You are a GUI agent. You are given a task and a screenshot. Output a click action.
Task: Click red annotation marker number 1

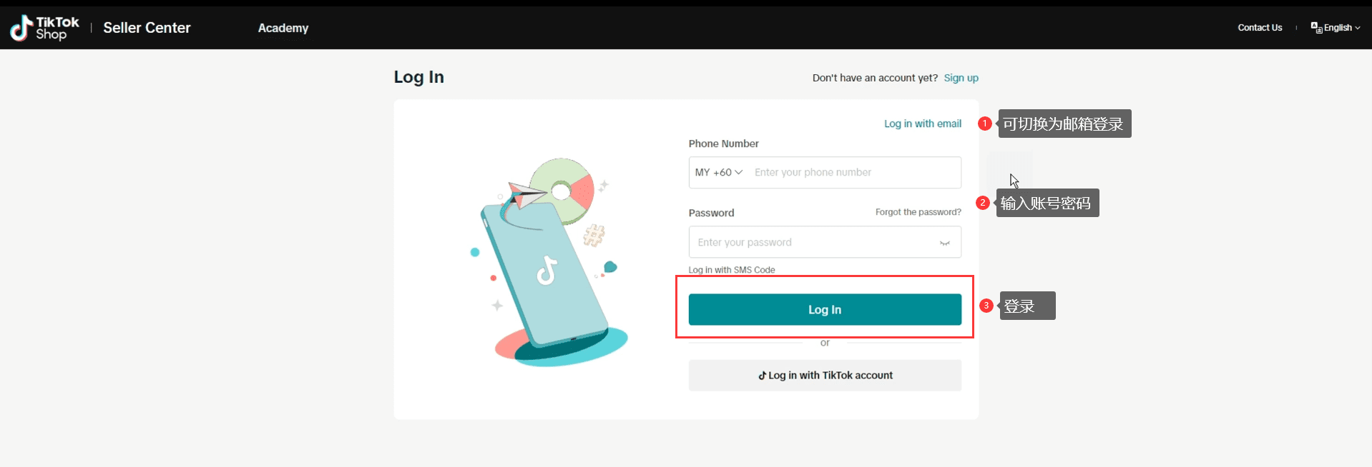coord(984,124)
